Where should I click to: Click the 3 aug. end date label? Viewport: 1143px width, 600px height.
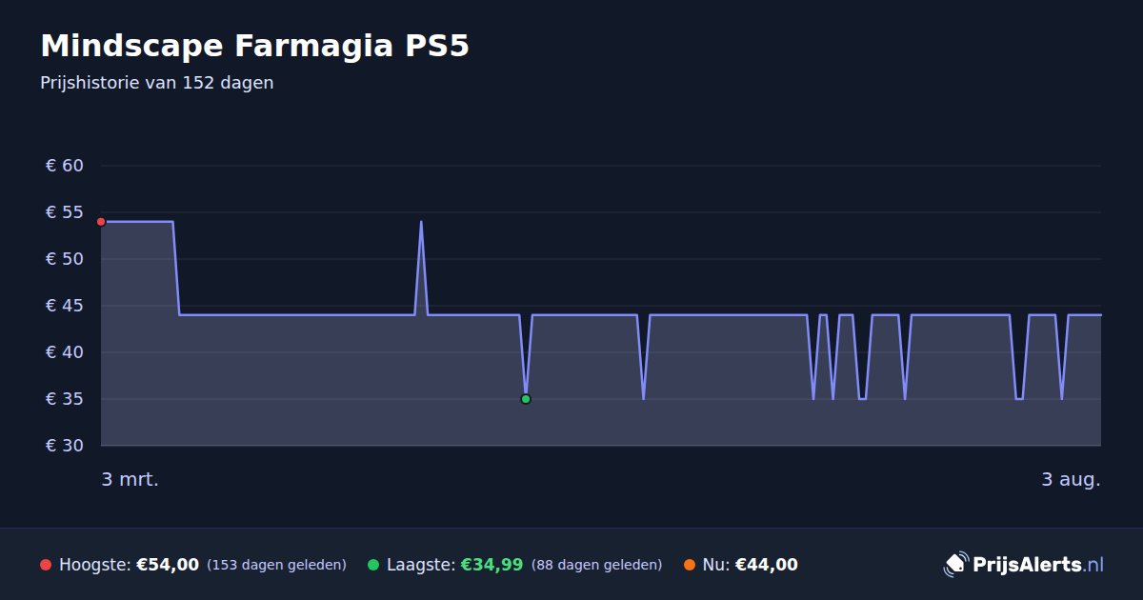click(x=1071, y=479)
